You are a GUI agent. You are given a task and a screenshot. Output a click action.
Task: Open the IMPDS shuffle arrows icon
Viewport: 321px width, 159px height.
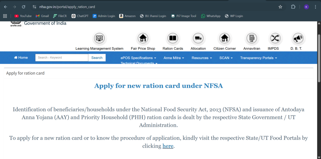275,38
